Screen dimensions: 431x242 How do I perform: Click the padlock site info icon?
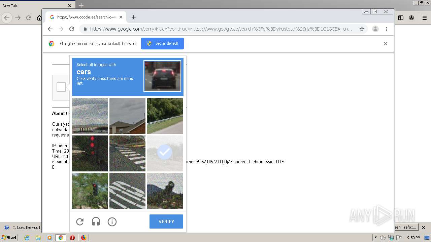85,29
